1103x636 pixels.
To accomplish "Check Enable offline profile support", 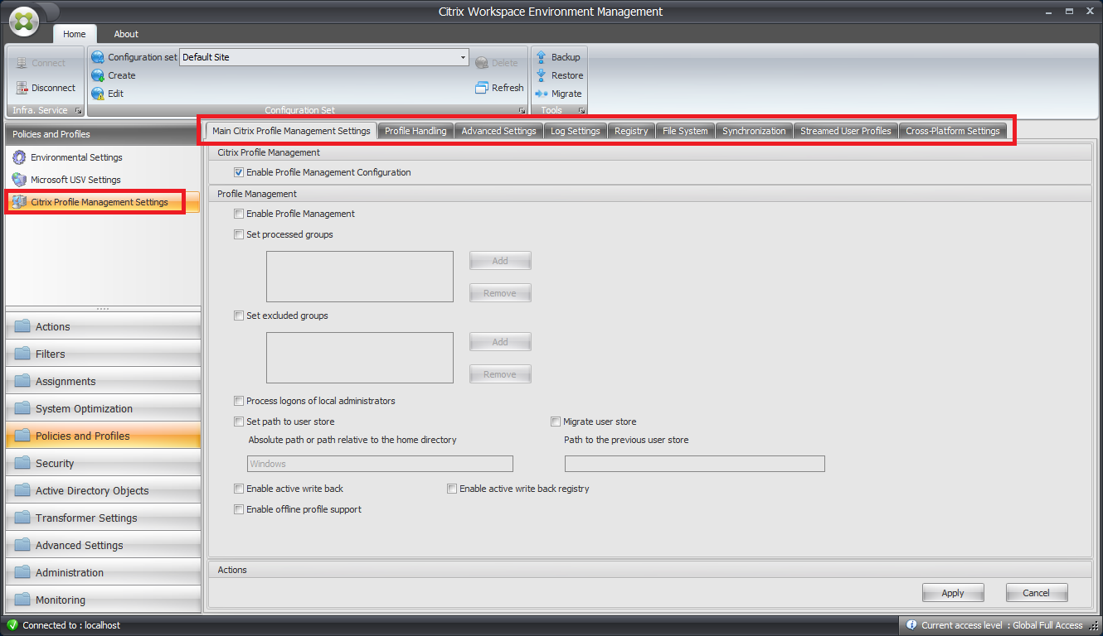I will [x=239, y=509].
